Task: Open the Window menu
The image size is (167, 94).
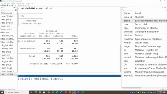Action: pos(28,3)
